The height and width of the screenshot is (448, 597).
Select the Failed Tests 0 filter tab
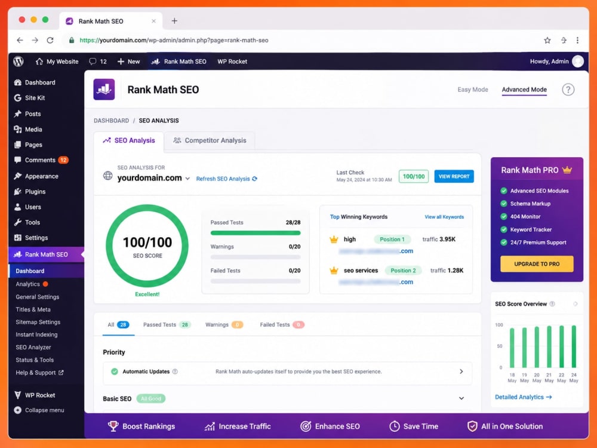(282, 324)
